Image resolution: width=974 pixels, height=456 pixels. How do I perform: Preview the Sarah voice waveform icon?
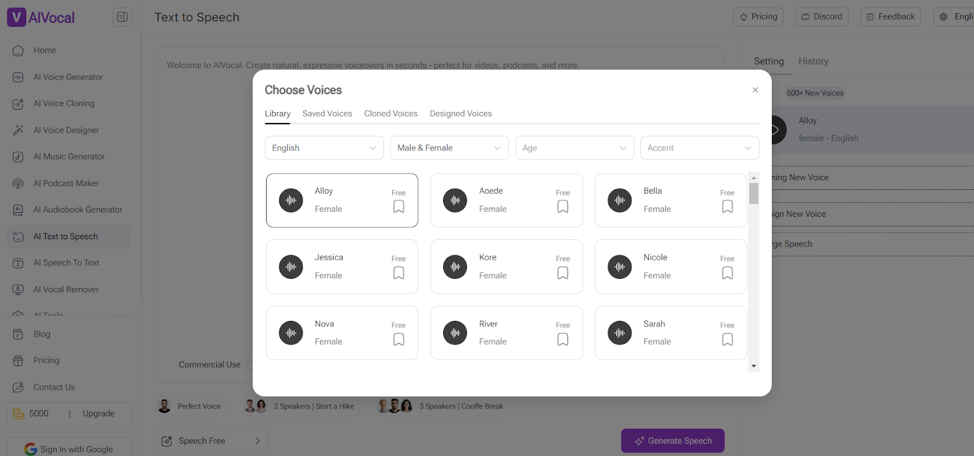tap(620, 333)
